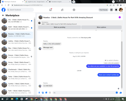Send a thumbs-up like

(121, 93)
